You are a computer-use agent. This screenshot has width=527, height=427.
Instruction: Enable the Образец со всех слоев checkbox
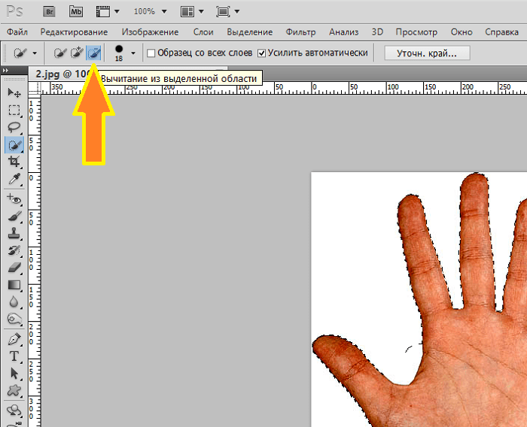pyautogui.click(x=151, y=53)
